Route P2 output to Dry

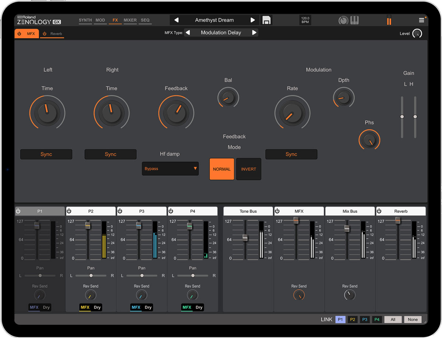(97, 307)
